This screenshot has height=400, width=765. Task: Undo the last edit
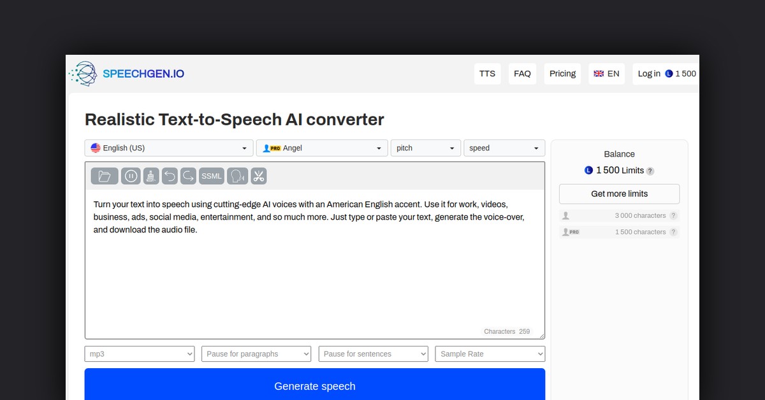pos(170,176)
